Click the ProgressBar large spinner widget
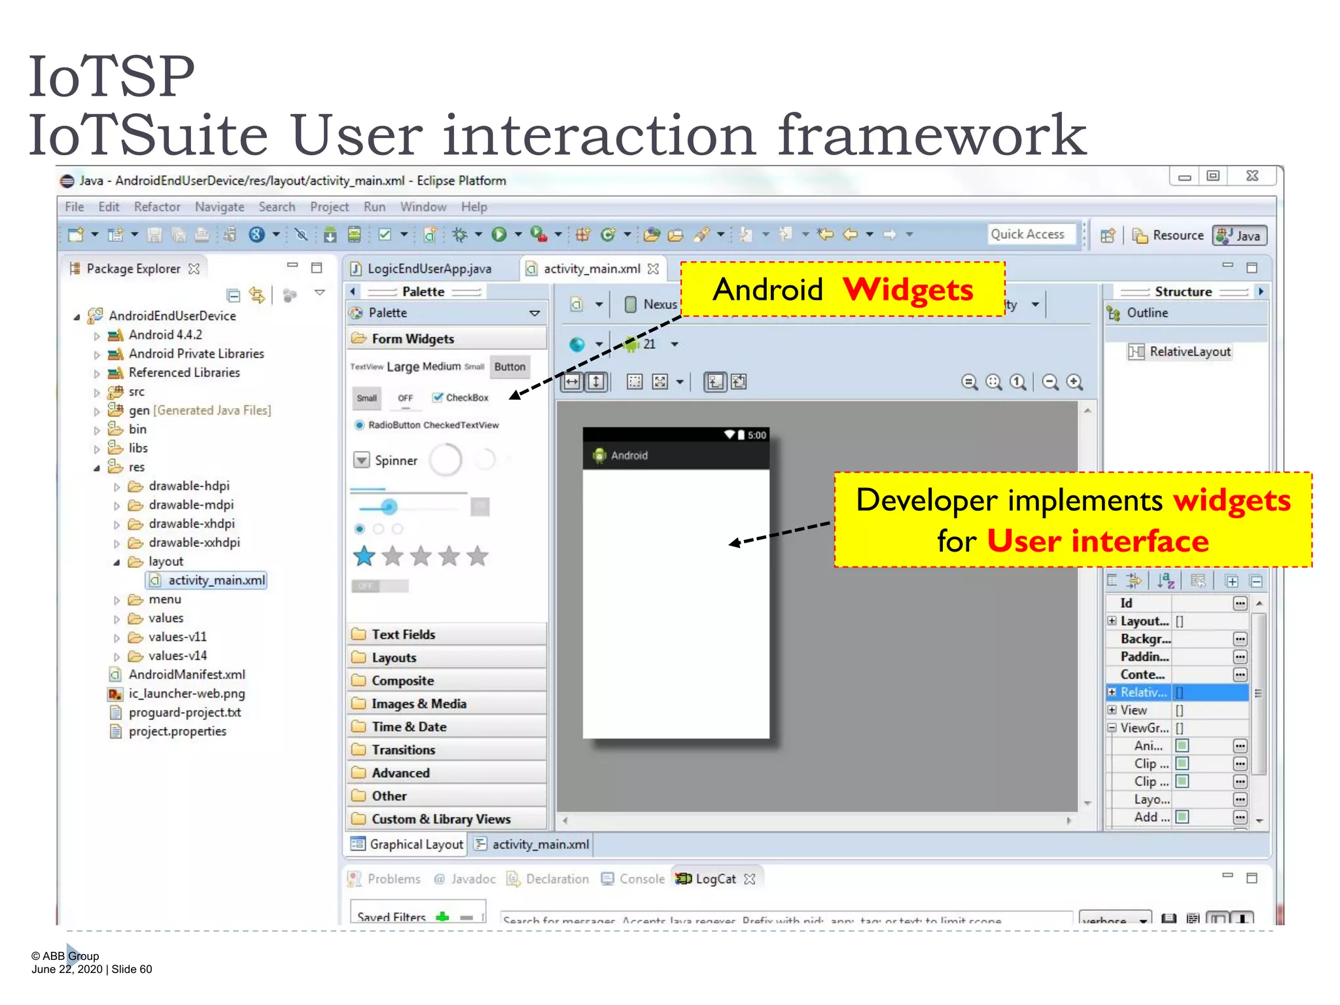 pos(446,460)
